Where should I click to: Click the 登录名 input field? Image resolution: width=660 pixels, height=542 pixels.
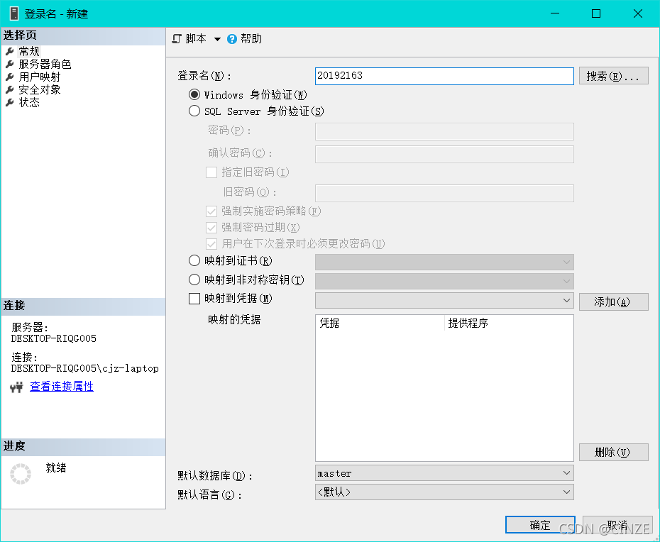[x=444, y=76]
